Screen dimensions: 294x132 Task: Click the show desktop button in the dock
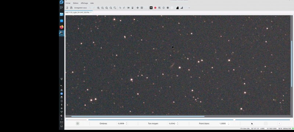click(61, 126)
